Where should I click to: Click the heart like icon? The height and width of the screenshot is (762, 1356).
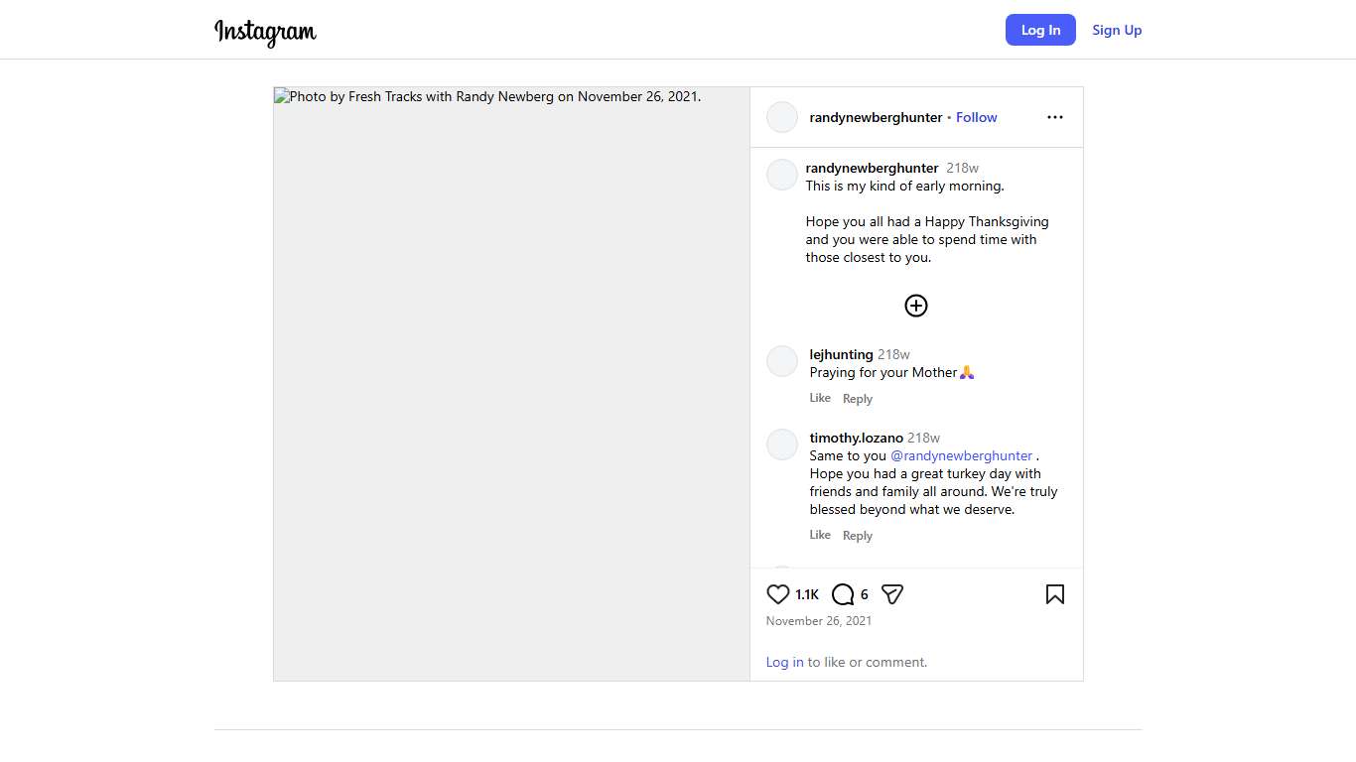778,594
